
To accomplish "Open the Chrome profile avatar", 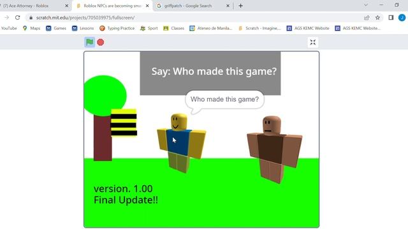I will [x=402, y=18].
